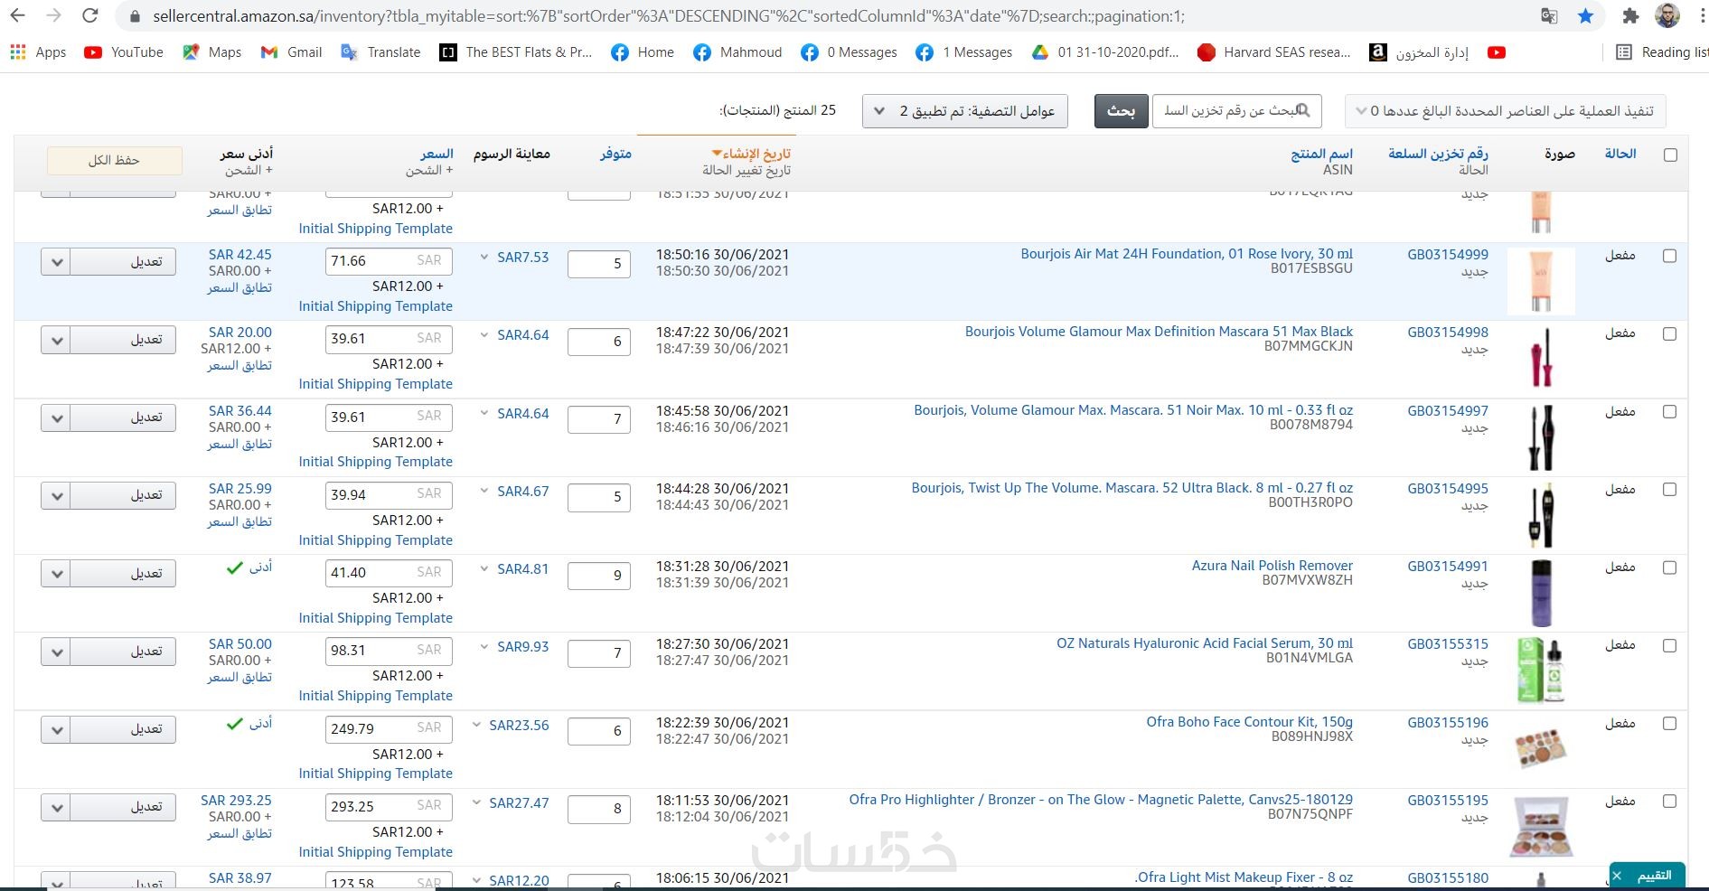Viewport: 1709px width, 891px height.
Task: Open The BEST Flats bookmark
Action: click(515, 52)
